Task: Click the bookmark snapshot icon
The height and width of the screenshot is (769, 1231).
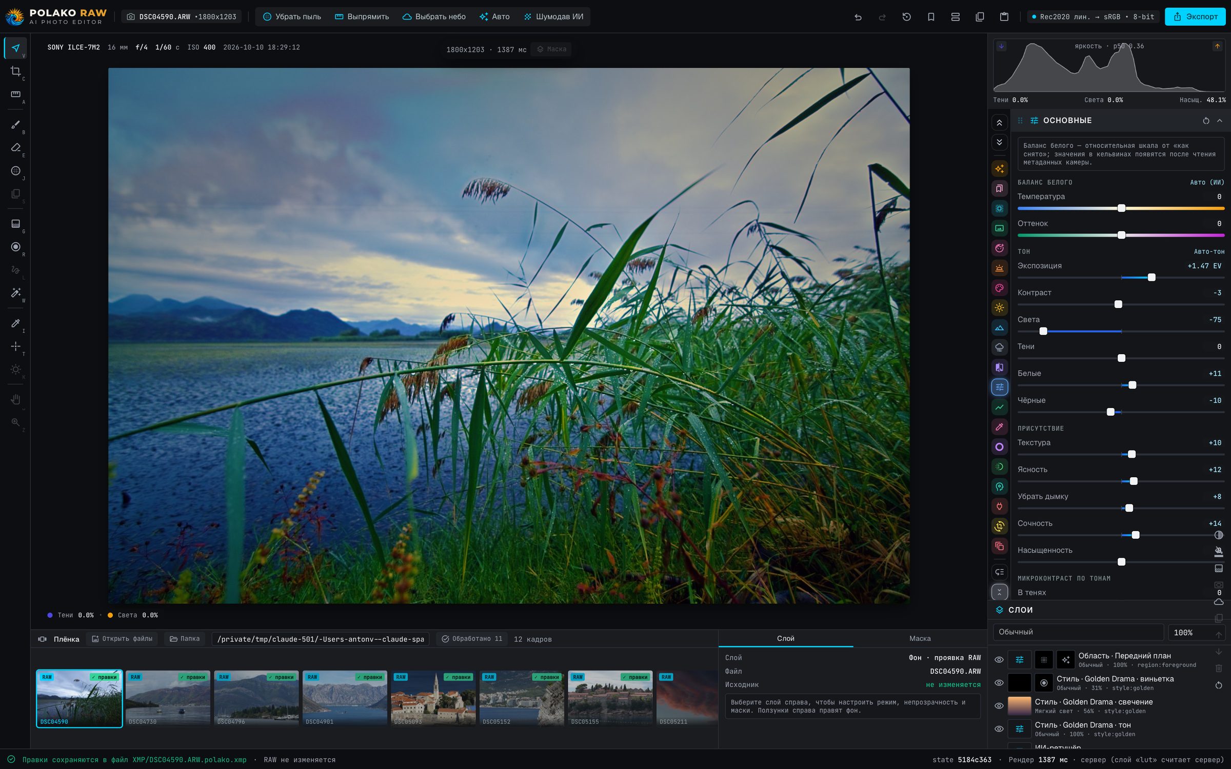Action: pyautogui.click(x=931, y=17)
